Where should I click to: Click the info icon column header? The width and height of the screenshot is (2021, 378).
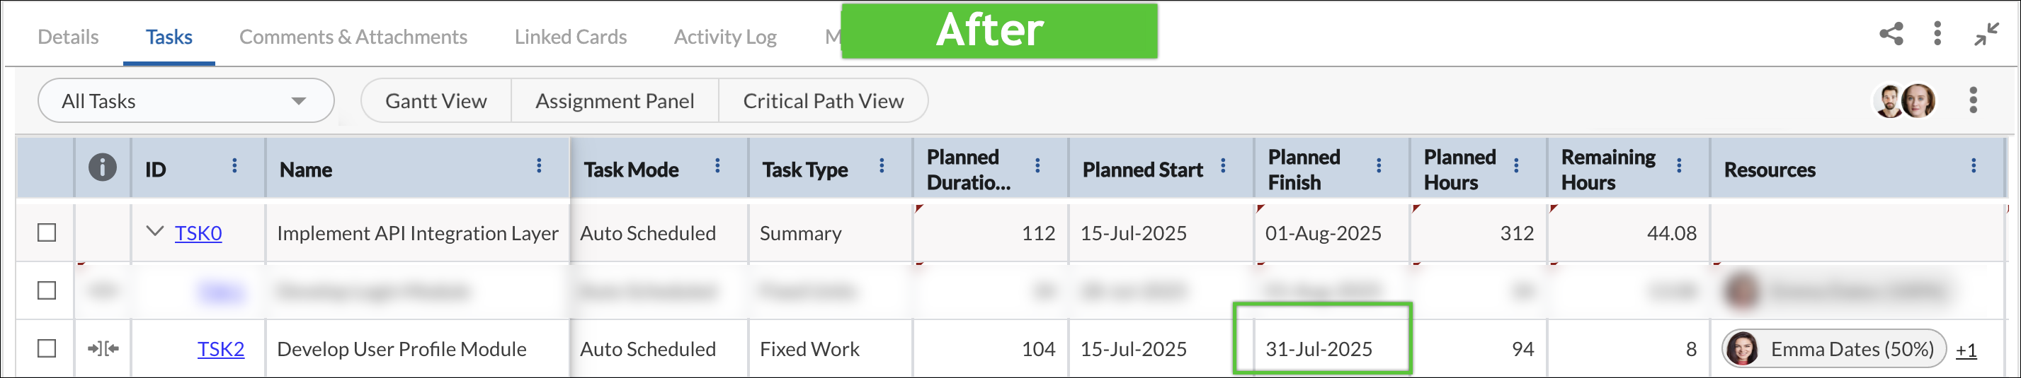103,167
